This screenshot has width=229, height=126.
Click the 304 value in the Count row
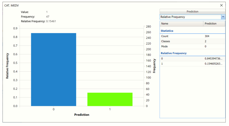(207, 36)
